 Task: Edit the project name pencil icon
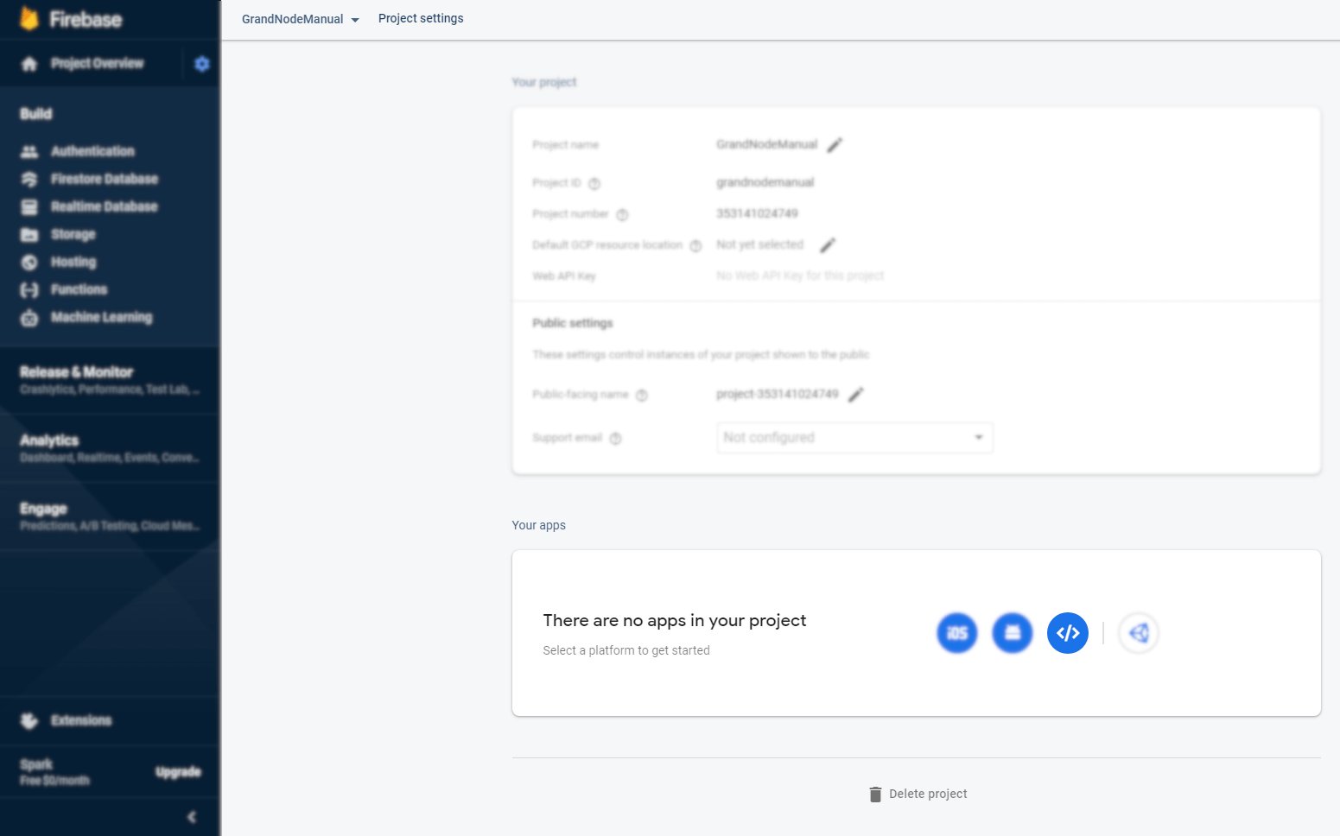point(835,145)
